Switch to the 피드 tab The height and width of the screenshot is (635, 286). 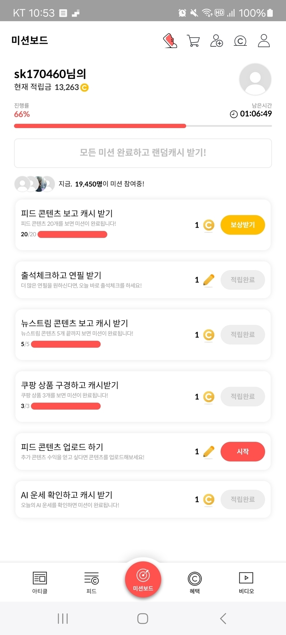[x=91, y=582]
